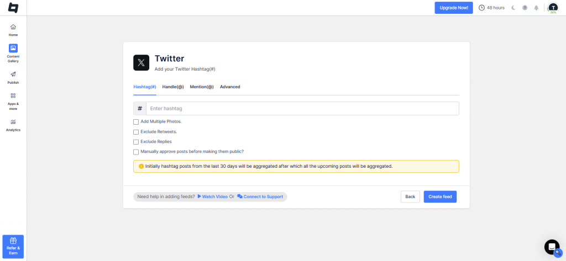This screenshot has width=566, height=261.
Task: Open Content Gallery in the sidebar
Action: point(13,53)
